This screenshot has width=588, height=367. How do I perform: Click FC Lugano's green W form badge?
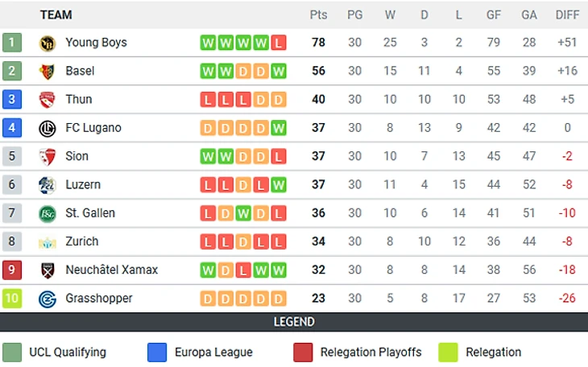pos(279,128)
